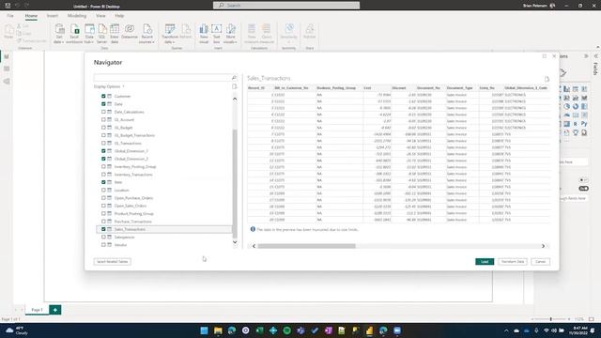This screenshot has width=601, height=338.
Task: Click the Paste icon in Clipboard group
Action: [x=8, y=30]
